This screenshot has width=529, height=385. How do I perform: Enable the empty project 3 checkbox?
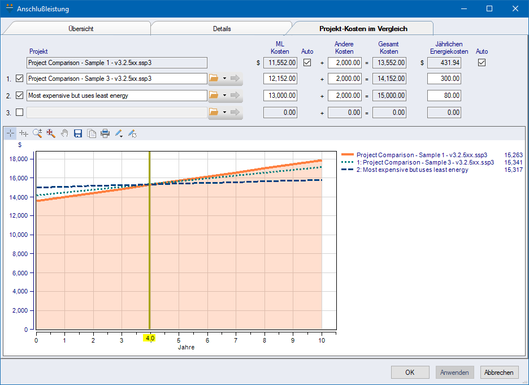[20, 113]
